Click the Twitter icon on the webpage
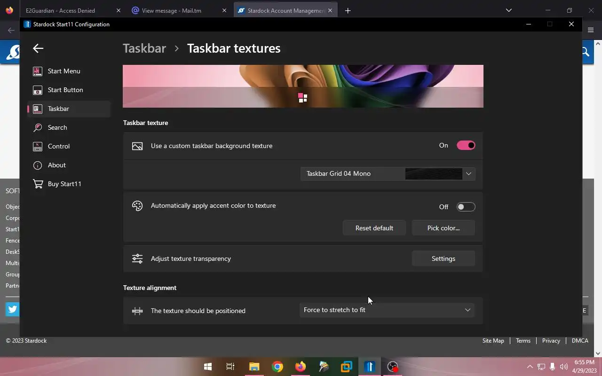The width and height of the screenshot is (602, 376). point(12,309)
